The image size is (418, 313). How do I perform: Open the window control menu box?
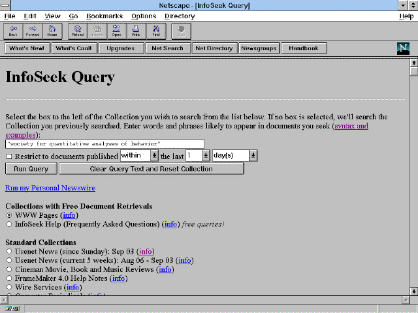click(5, 5)
